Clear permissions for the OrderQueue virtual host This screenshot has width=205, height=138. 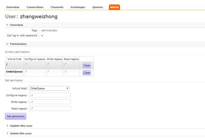click(x=87, y=73)
